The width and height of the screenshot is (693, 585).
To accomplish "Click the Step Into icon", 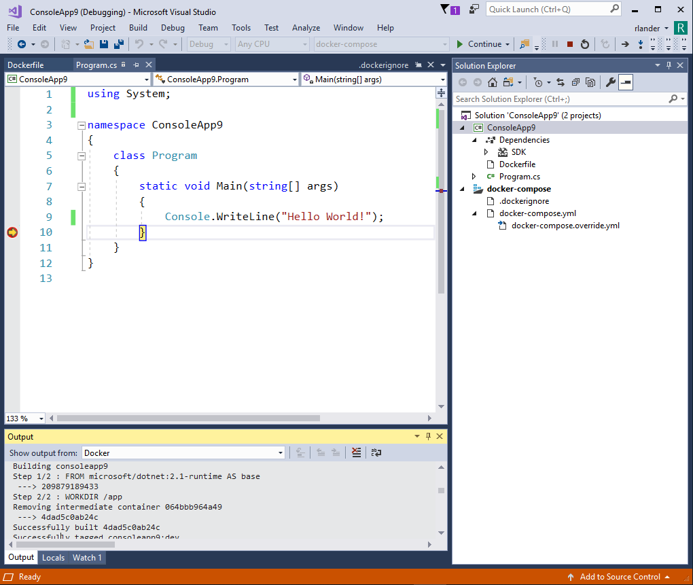I will click(641, 44).
